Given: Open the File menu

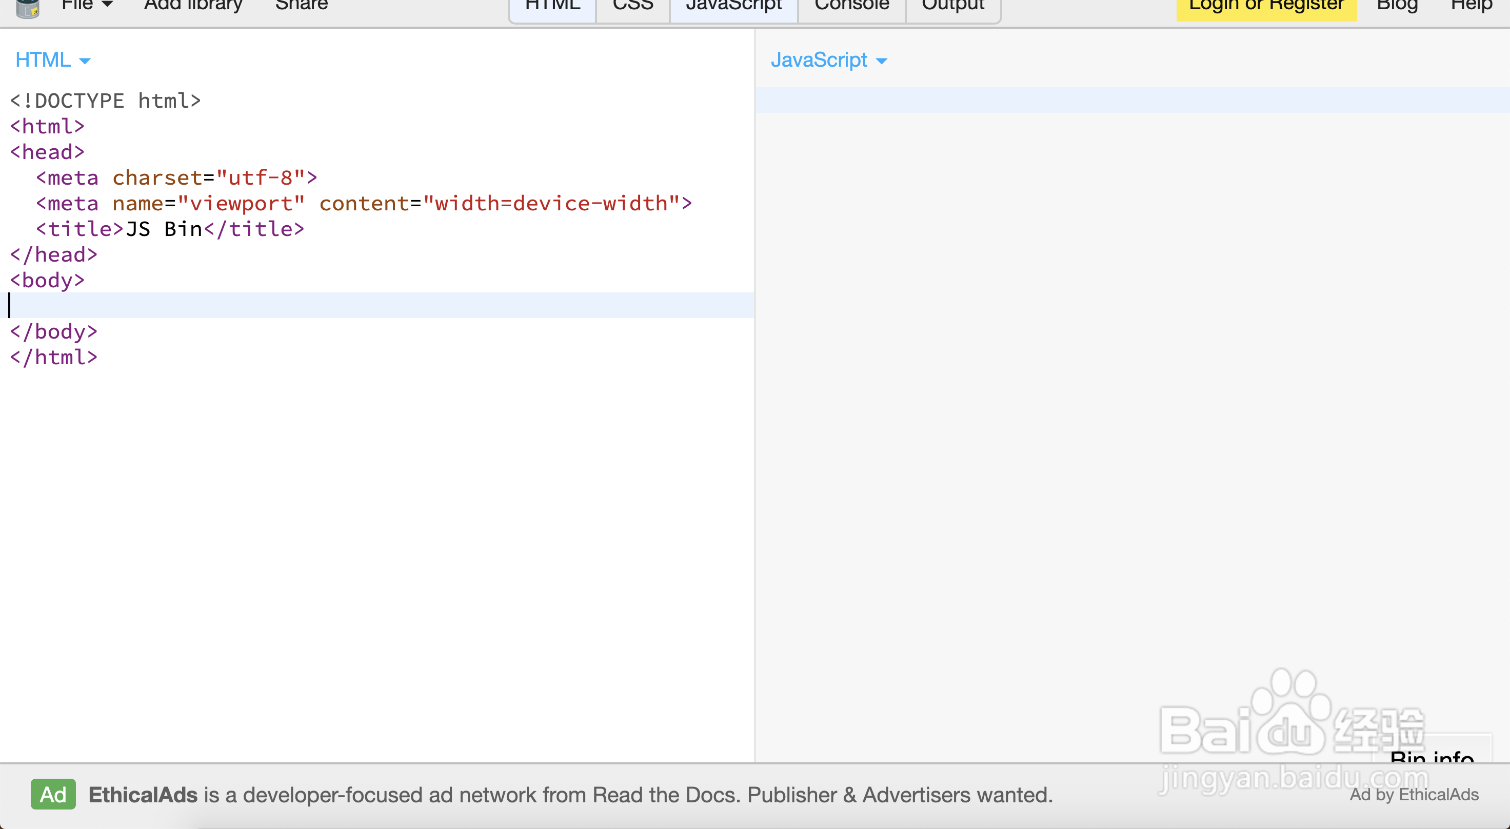Looking at the screenshot, I should pyautogui.click(x=87, y=6).
